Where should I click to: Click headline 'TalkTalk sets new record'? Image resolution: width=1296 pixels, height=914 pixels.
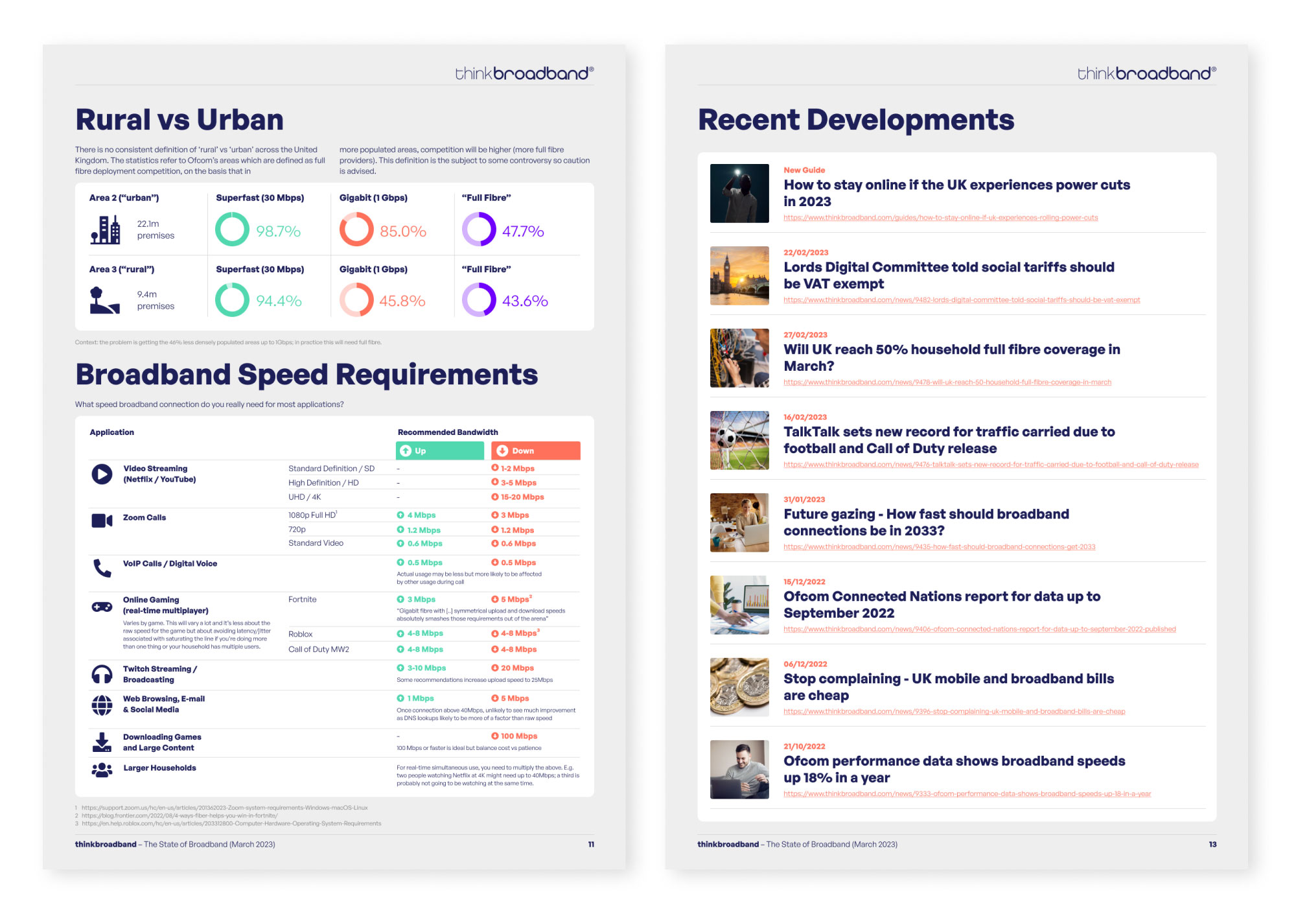point(949,440)
